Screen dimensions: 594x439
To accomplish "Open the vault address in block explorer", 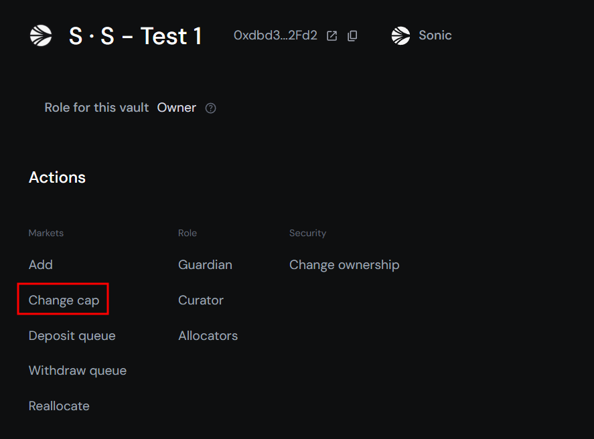I will [x=331, y=35].
